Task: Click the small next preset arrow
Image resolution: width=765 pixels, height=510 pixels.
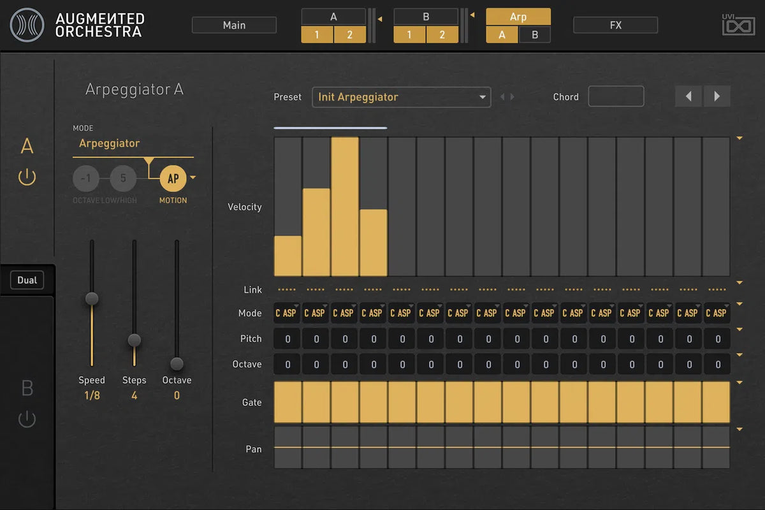Action: (513, 97)
